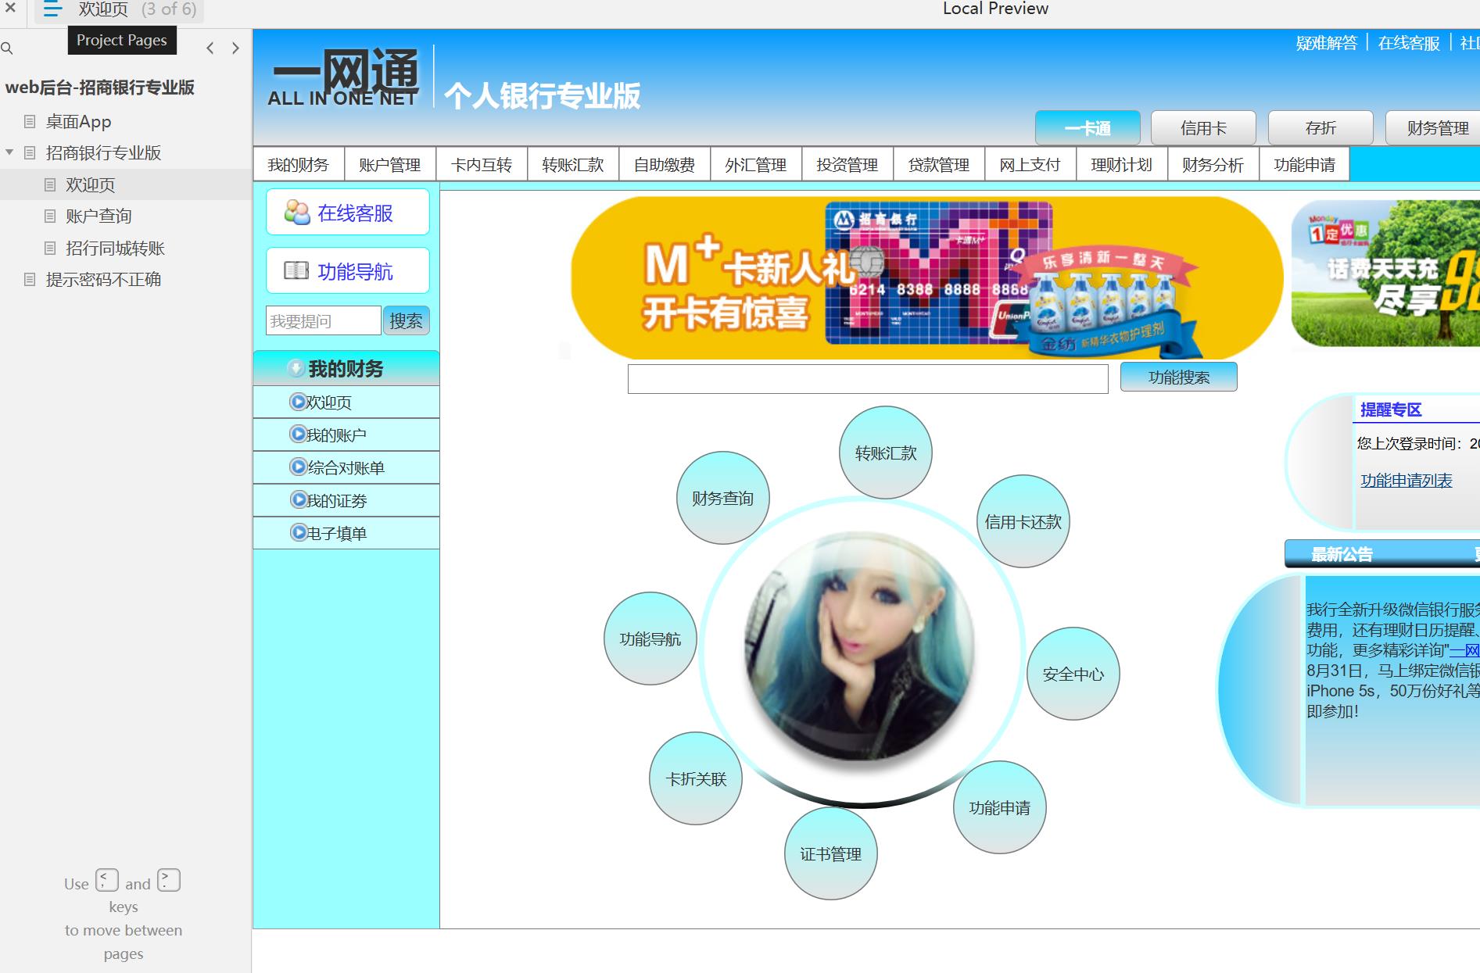Open the 理财计划 menu

click(1122, 164)
